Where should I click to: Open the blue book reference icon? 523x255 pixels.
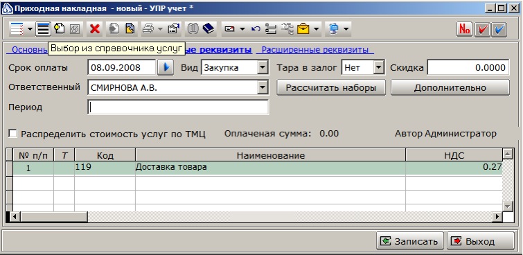209,29
